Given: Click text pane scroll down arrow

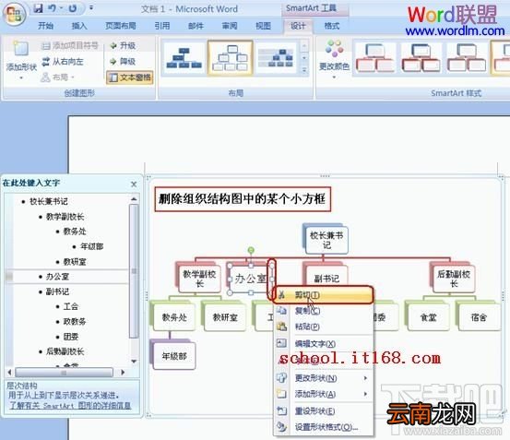Looking at the screenshot, I should [x=134, y=361].
